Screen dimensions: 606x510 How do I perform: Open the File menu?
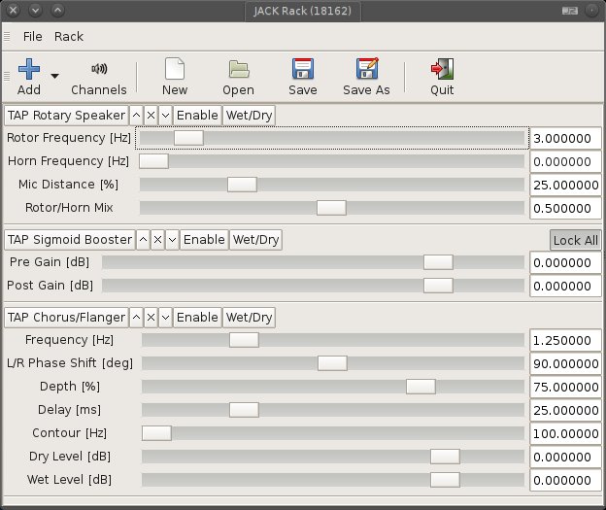point(33,37)
